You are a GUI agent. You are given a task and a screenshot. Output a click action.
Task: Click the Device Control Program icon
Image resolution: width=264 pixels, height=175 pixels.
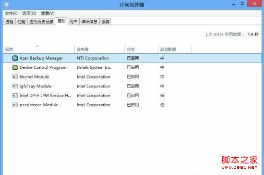pos(15,67)
